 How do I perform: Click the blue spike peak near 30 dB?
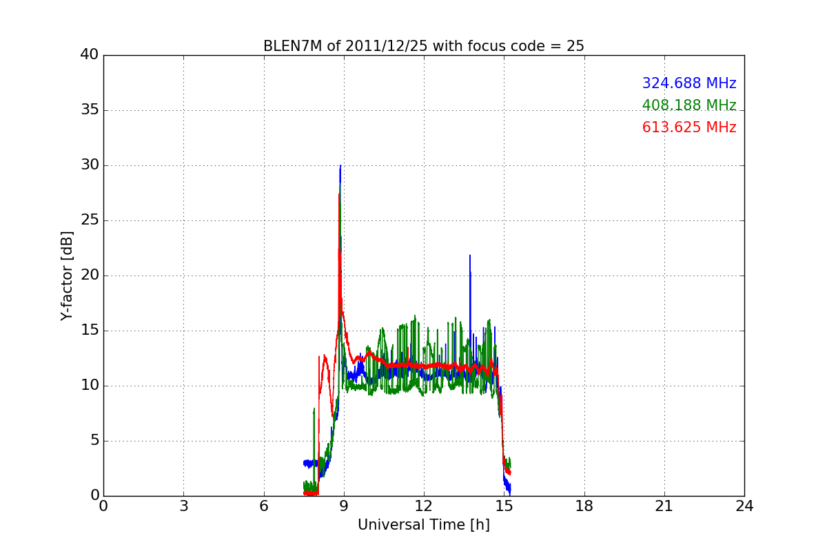coord(340,167)
